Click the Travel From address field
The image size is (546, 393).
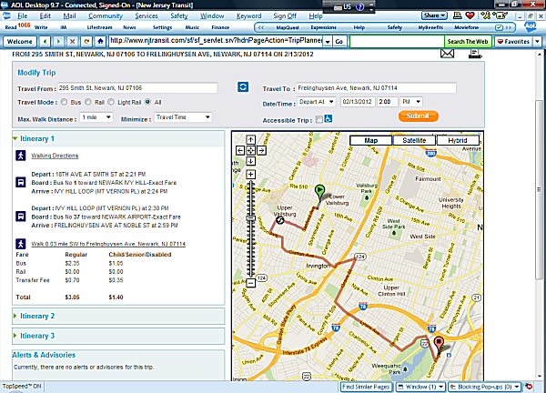click(137, 87)
